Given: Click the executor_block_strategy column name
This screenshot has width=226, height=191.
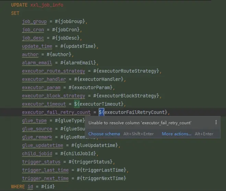Looking at the screenshot, I should pos(53,96).
